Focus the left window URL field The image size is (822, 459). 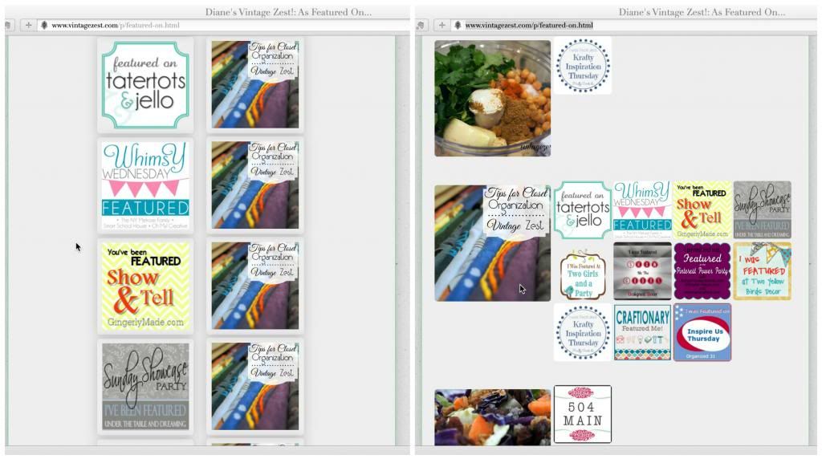pyautogui.click(x=223, y=25)
